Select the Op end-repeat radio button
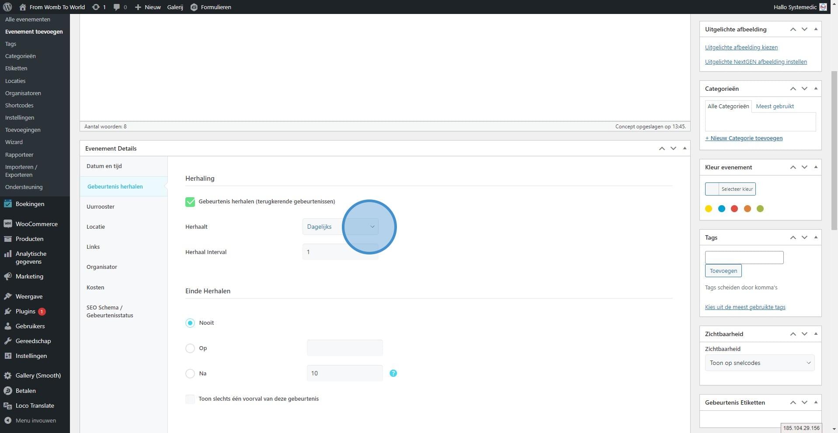Viewport: 838px width, 433px height. (x=190, y=348)
